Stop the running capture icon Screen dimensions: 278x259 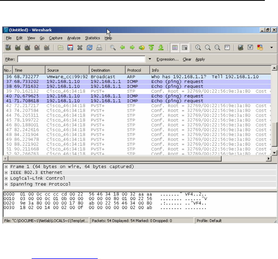coord(37,48)
